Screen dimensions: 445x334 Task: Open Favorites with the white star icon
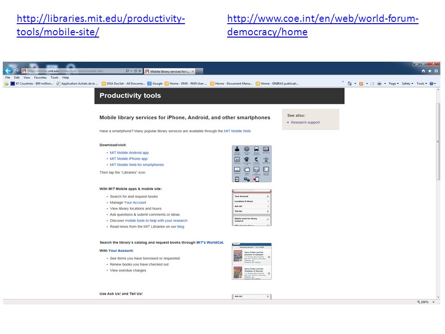[x=430, y=71]
